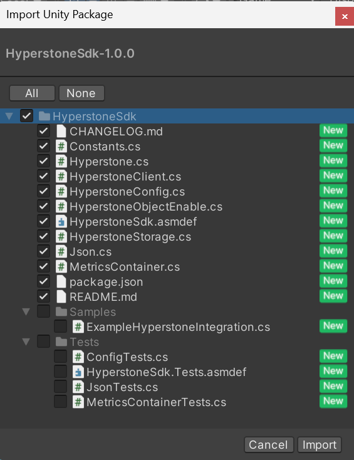Click the Samples folder icon
Screen dimensions: 354x460
(61, 311)
